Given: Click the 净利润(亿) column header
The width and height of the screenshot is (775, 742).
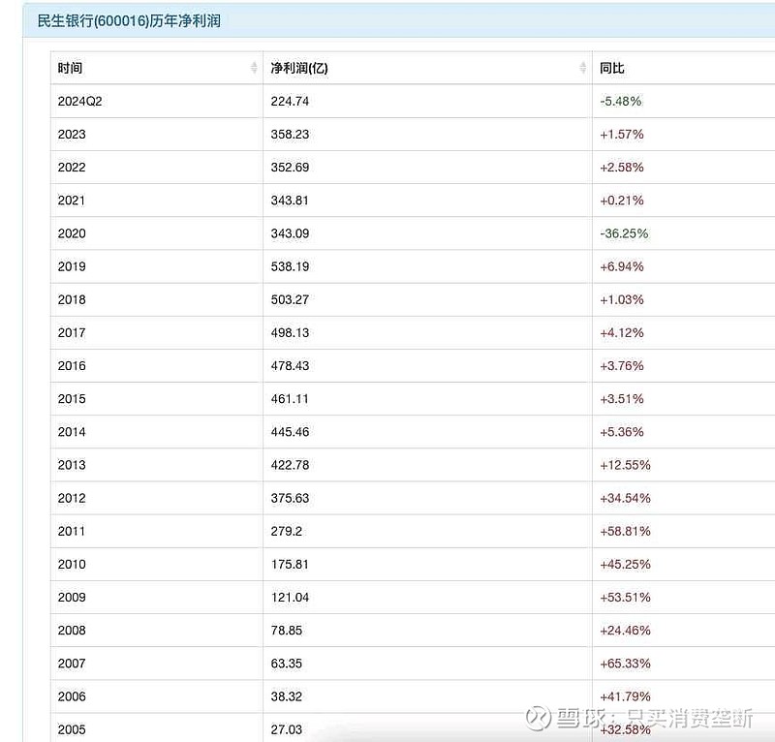Looking at the screenshot, I should click(x=427, y=68).
